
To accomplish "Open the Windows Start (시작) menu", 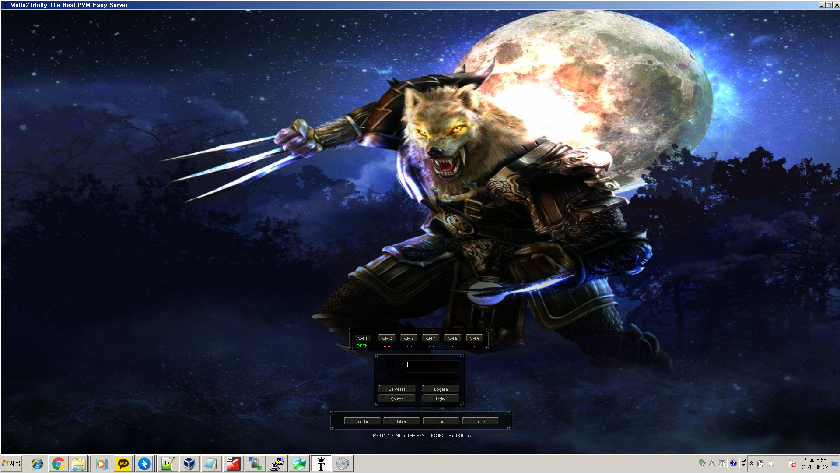I will point(11,463).
